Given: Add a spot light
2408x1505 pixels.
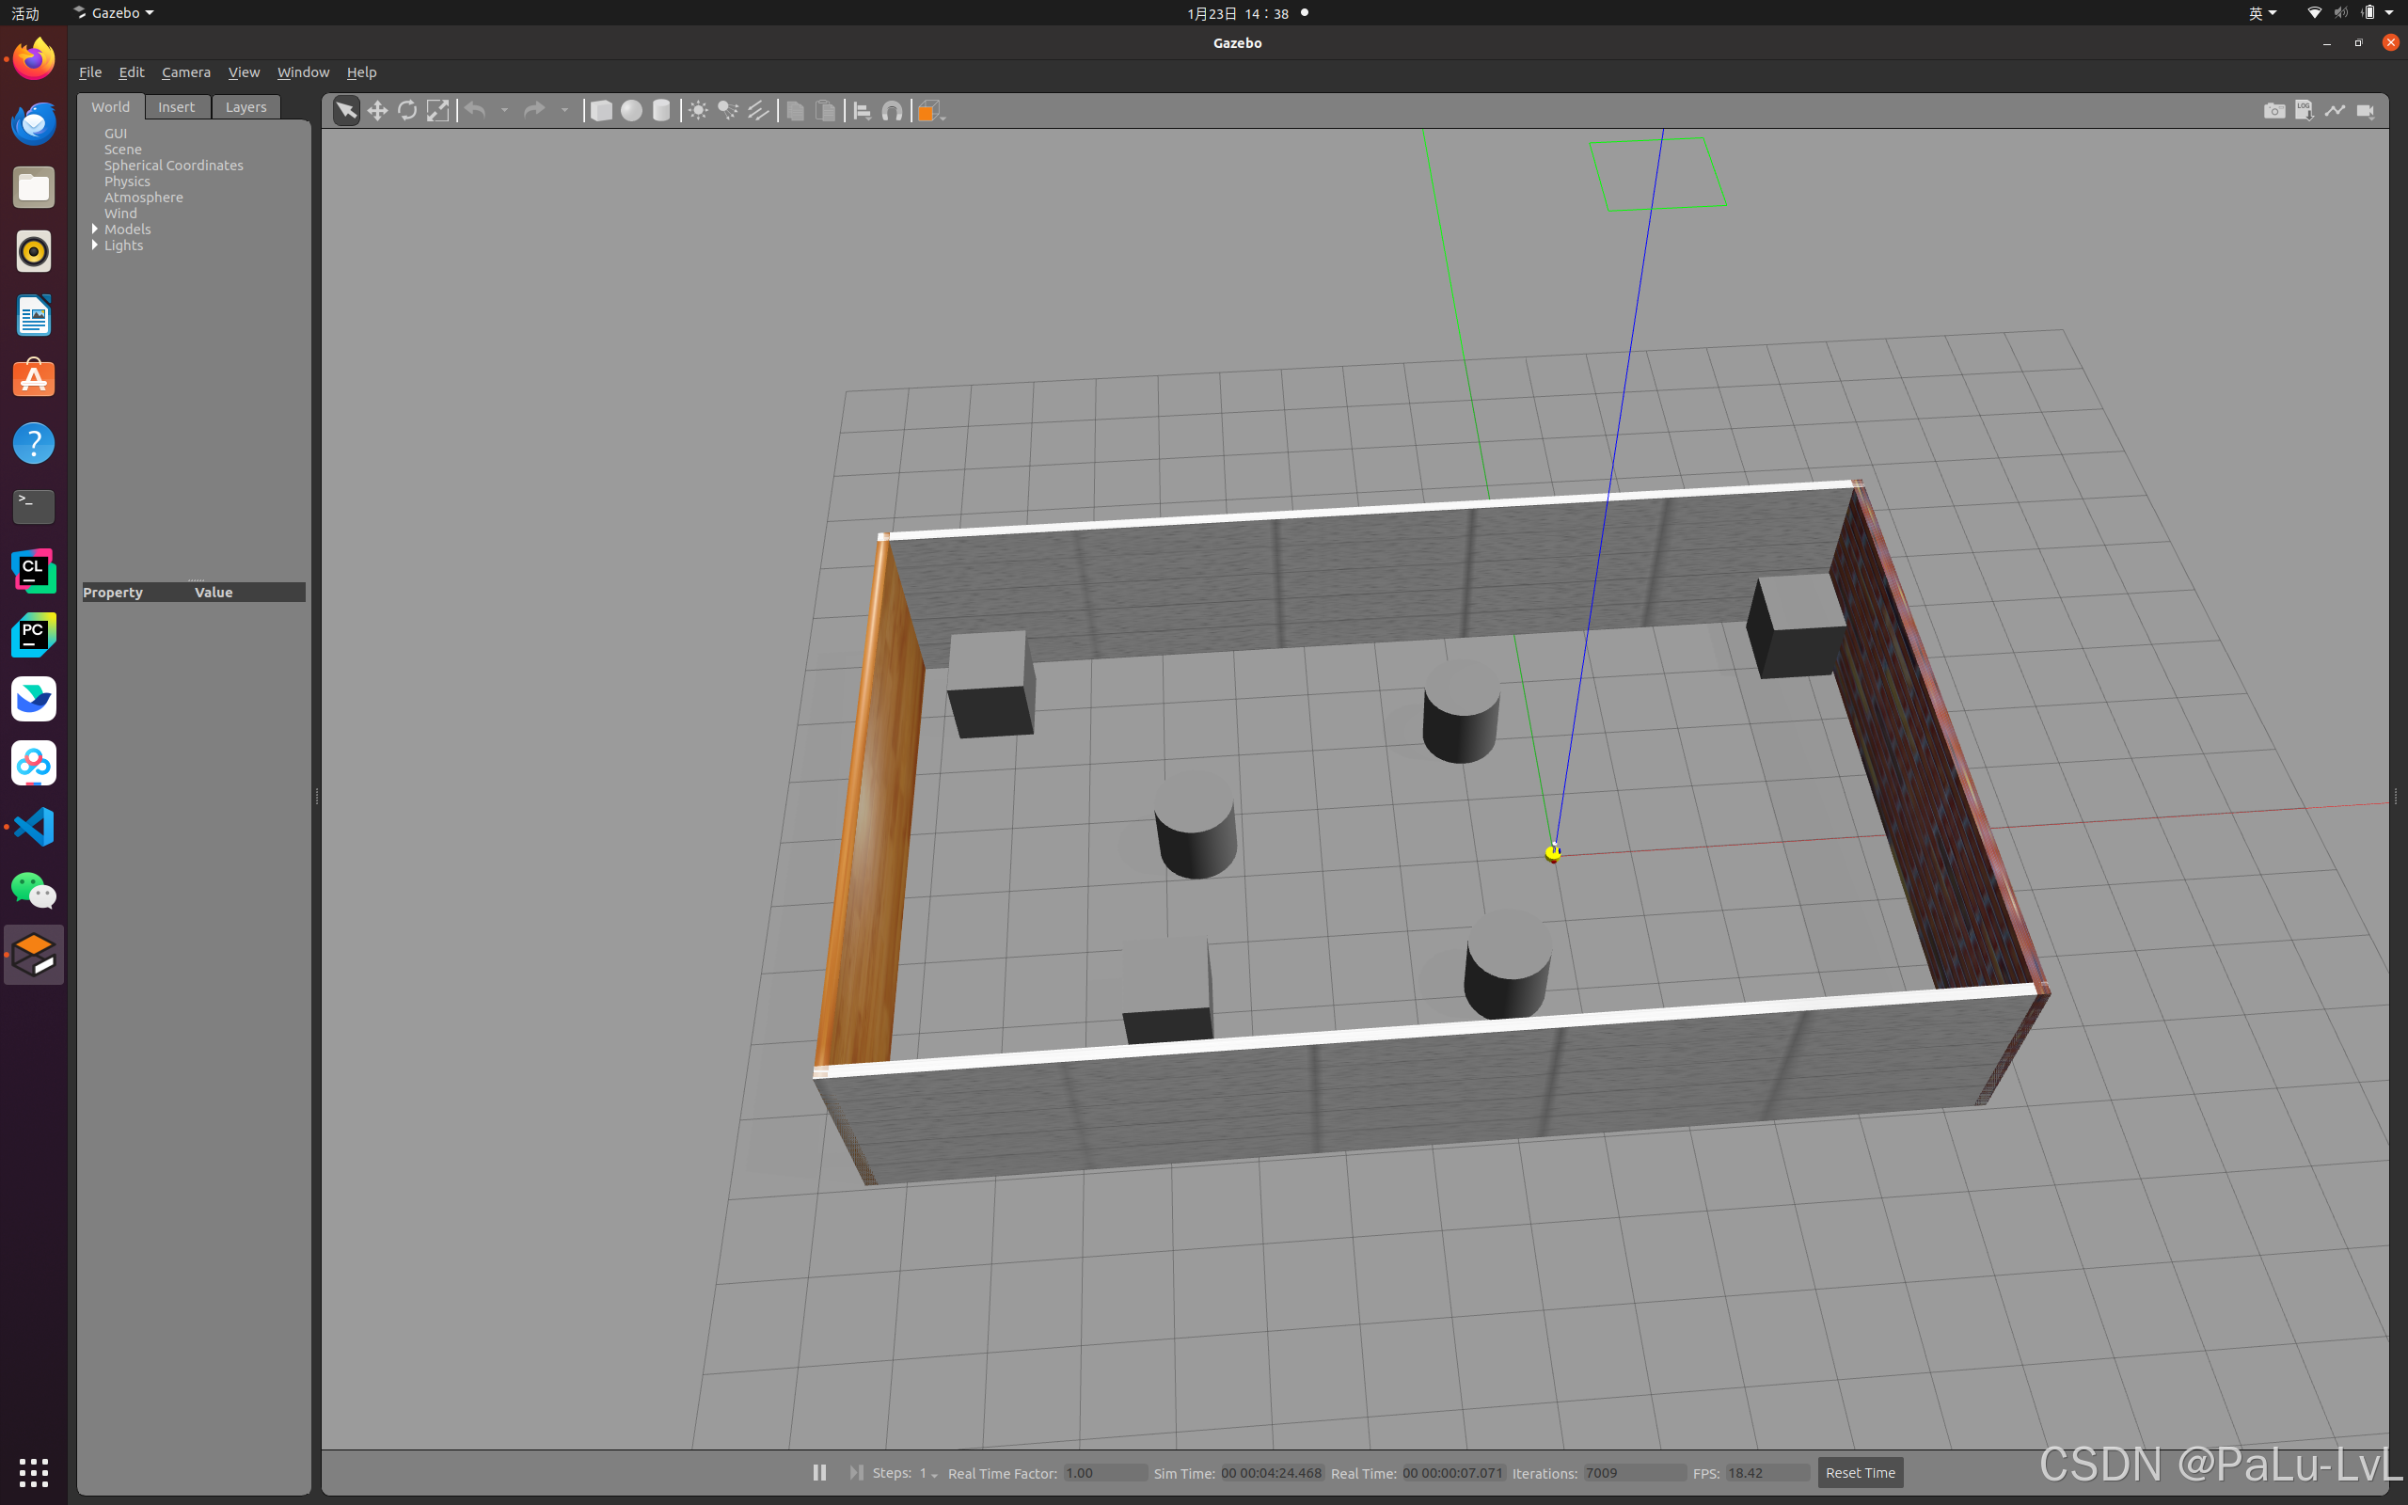Looking at the screenshot, I should (728, 110).
